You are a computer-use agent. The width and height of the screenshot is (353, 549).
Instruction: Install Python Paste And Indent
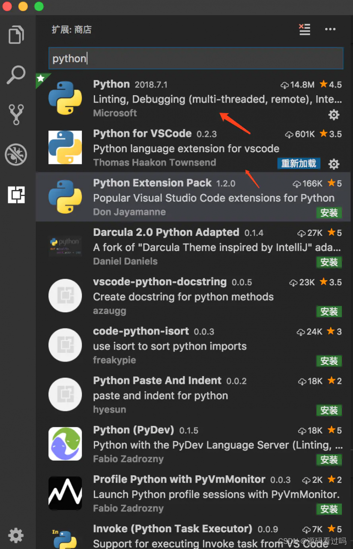tap(329, 410)
